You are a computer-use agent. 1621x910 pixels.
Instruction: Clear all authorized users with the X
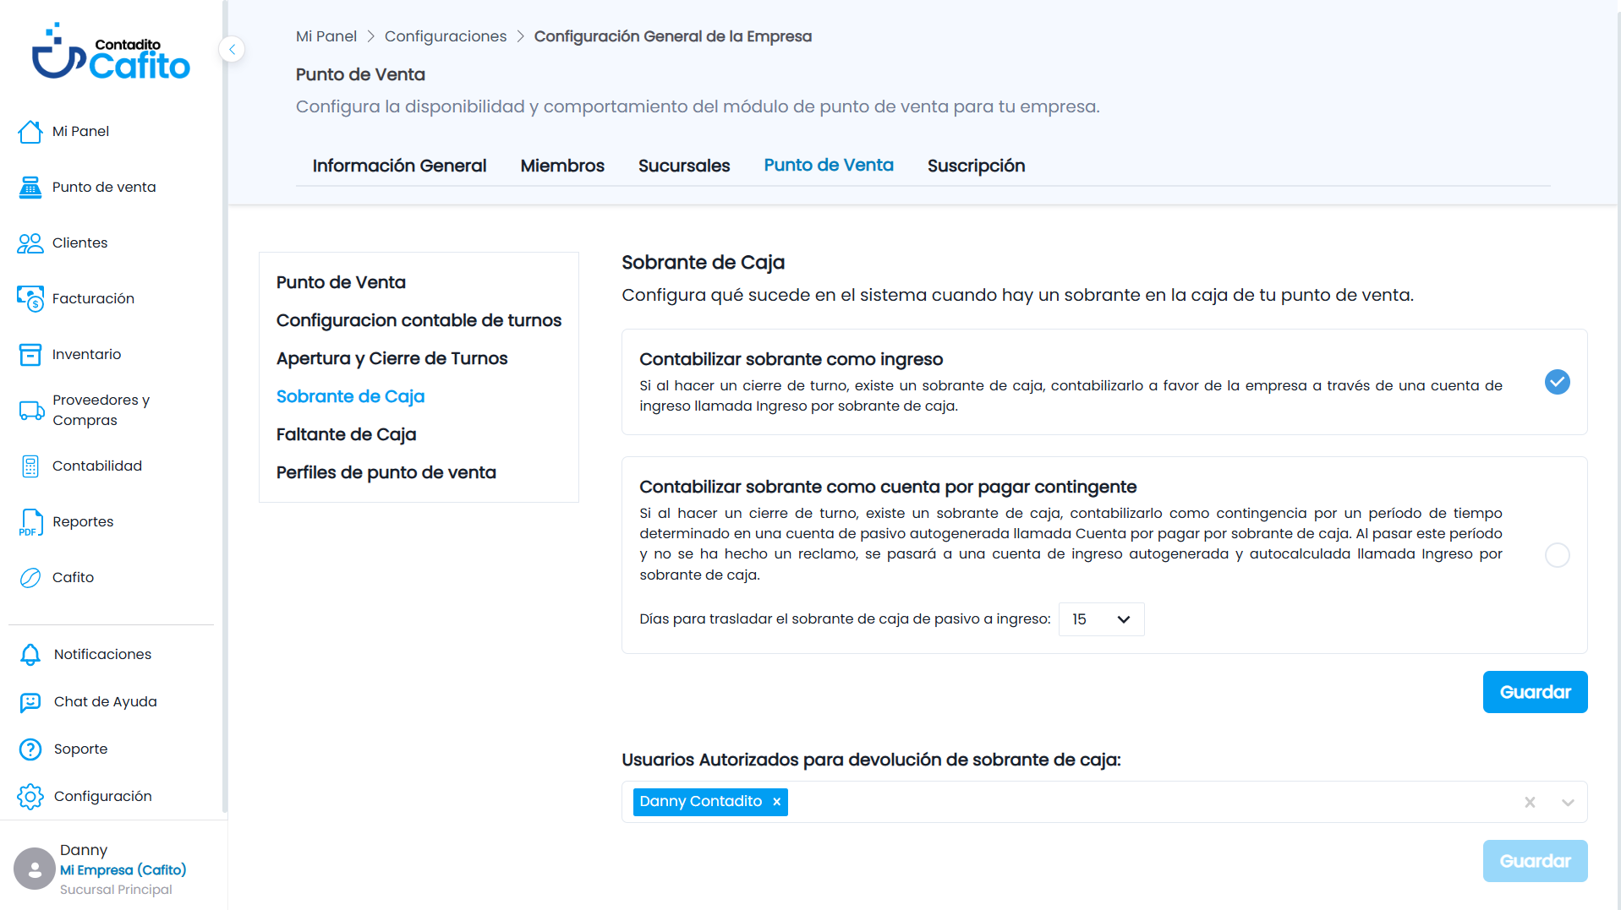[1530, 803]
